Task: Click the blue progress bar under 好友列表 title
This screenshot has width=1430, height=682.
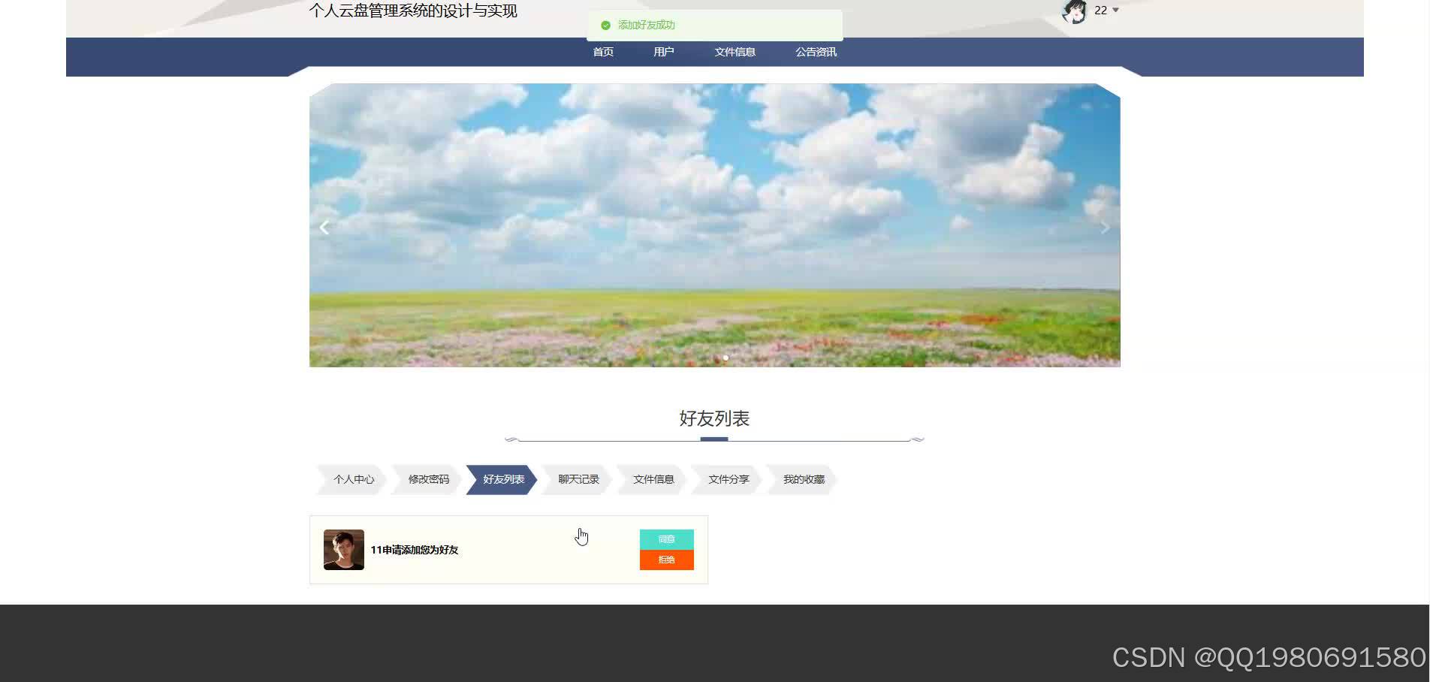Action: coord(713,439)
